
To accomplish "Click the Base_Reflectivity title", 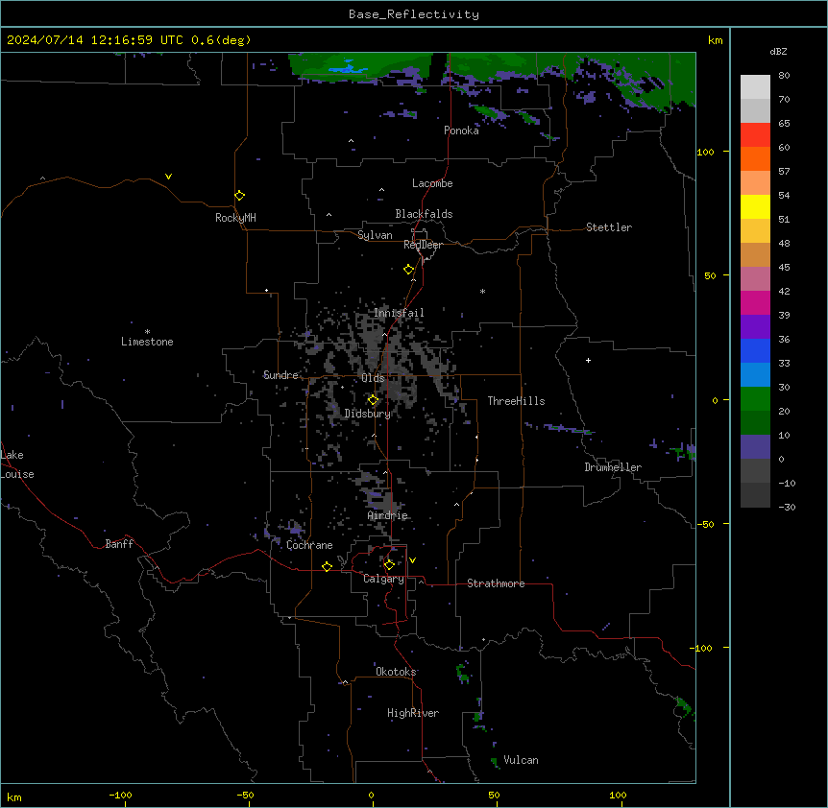I will pyautogui.click(x=414, y=14).
